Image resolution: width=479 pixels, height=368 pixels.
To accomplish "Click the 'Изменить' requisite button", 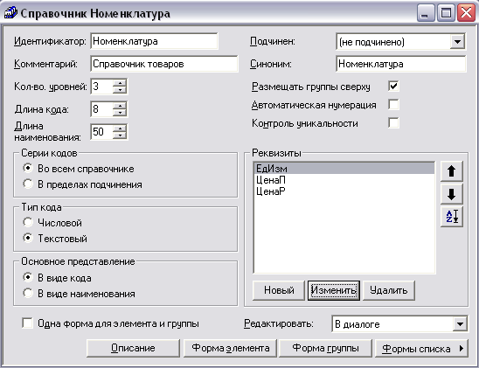I will pyautogui.click(x=334, y=290).
